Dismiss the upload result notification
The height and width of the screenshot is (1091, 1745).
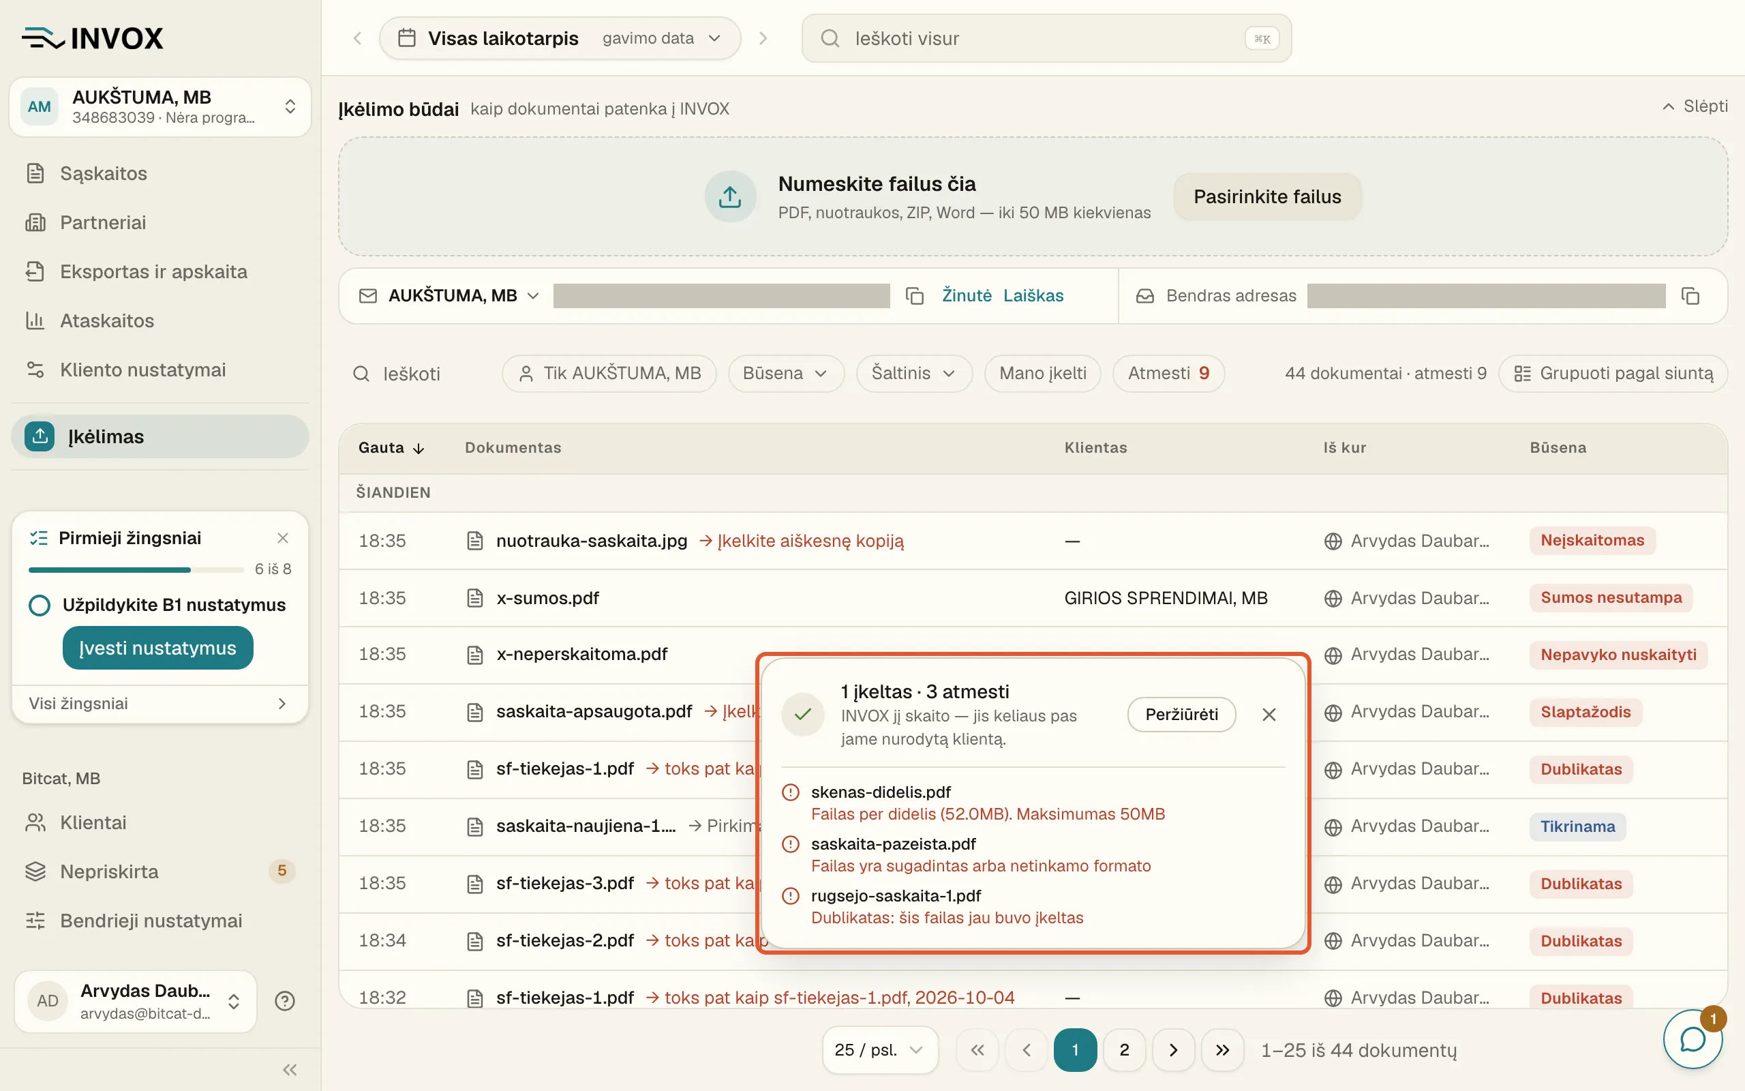coord(1269,715)
